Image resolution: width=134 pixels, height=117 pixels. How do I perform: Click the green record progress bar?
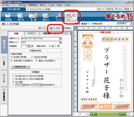coord(108,114)
